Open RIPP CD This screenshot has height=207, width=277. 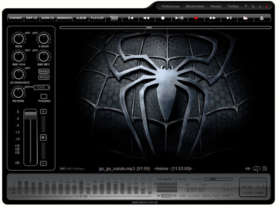pos(32,18)
